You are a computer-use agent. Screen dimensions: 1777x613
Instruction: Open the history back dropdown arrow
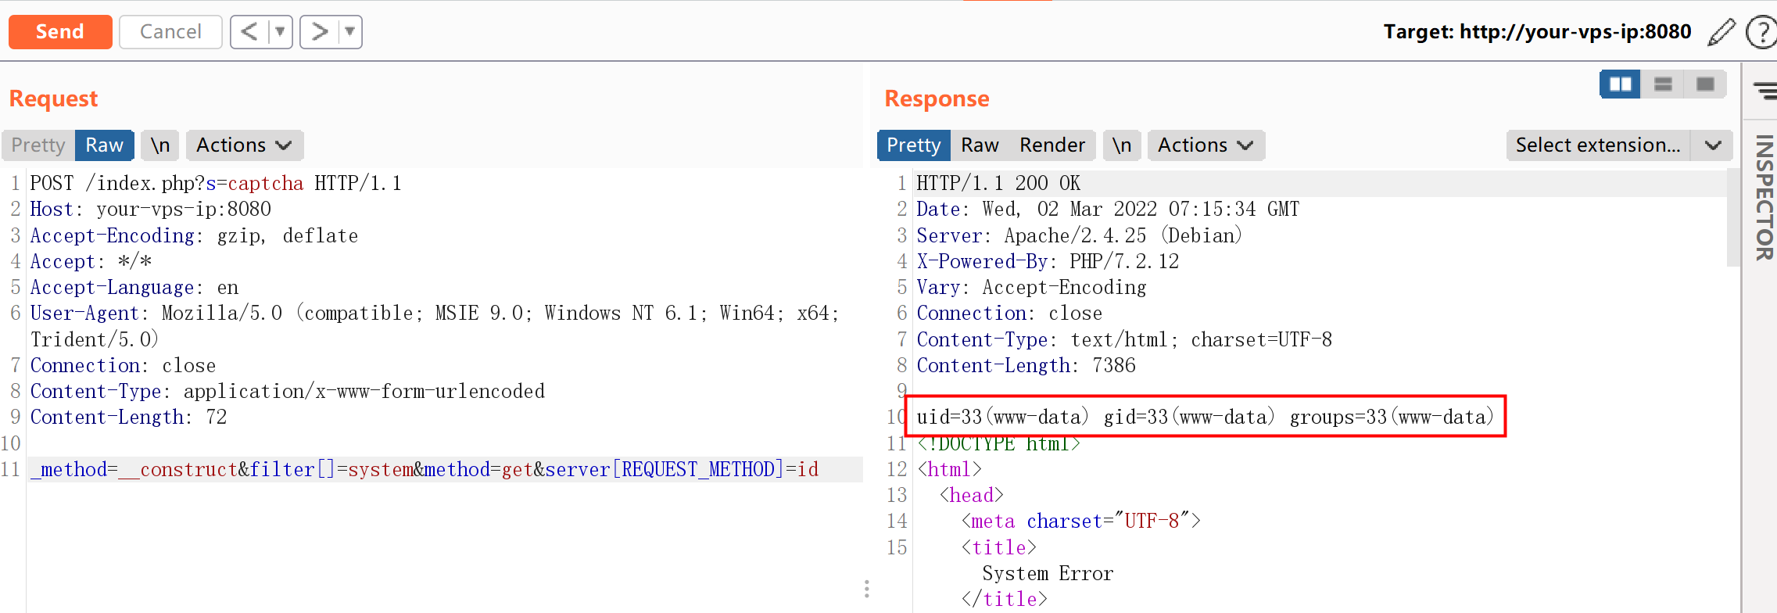(x=280, y=32)
